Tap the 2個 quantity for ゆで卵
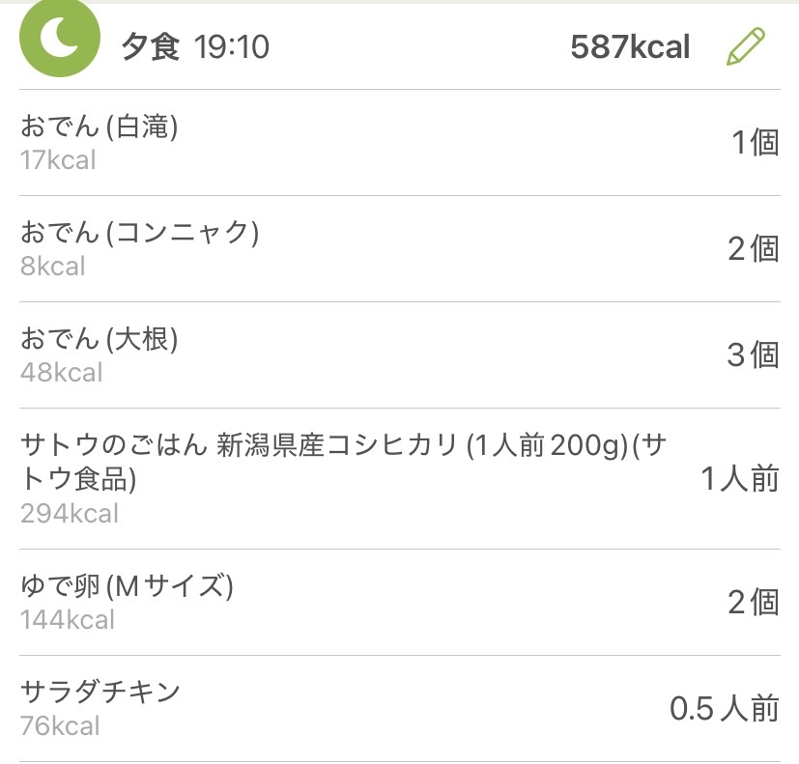This screenshot has width=799, height=764. click(753, 603)
